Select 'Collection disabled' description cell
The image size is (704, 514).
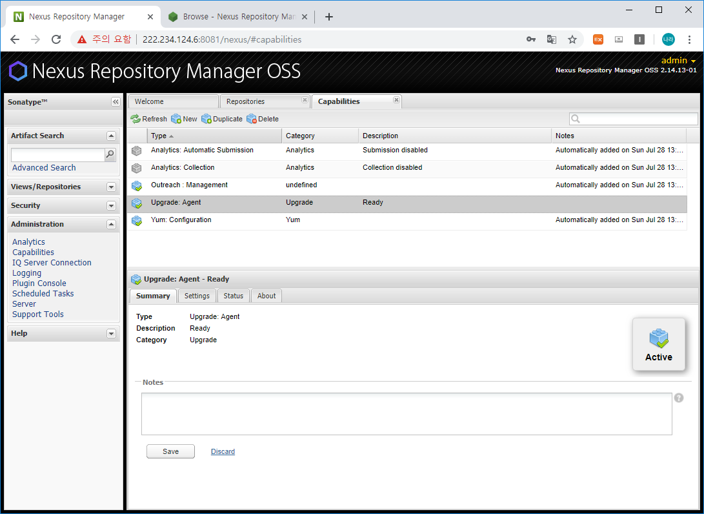pyautogui.click(x=392, y=168)
